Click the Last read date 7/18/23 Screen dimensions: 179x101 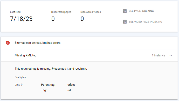click(21, 19)
